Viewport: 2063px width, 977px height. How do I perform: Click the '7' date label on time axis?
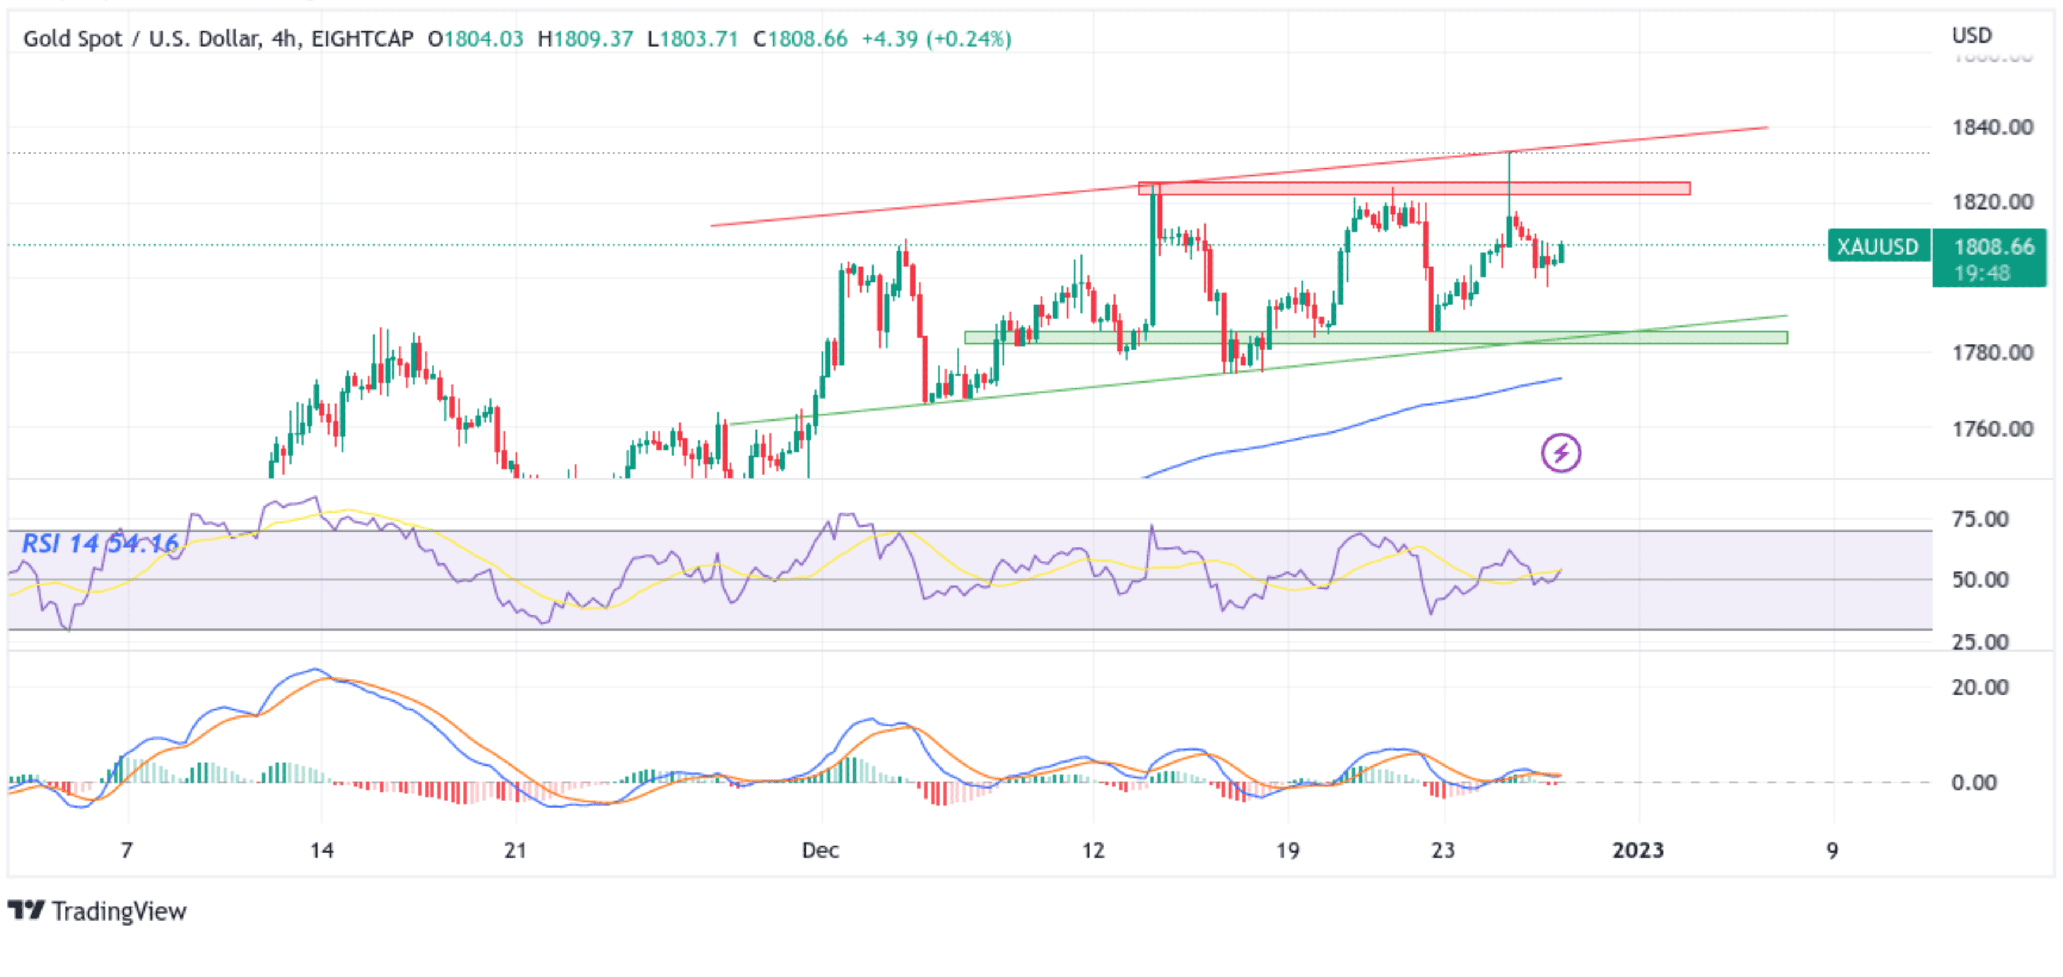pos(127,850)
